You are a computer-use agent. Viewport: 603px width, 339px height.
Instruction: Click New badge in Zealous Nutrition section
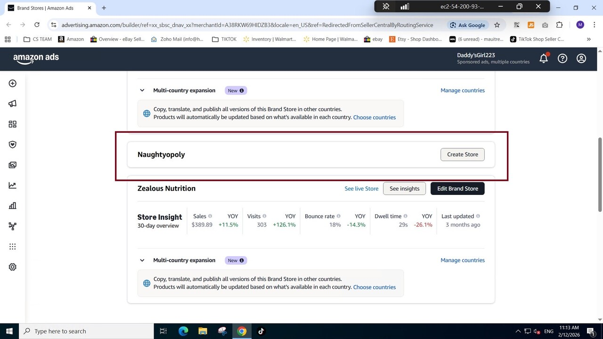(x=236, y=260)
